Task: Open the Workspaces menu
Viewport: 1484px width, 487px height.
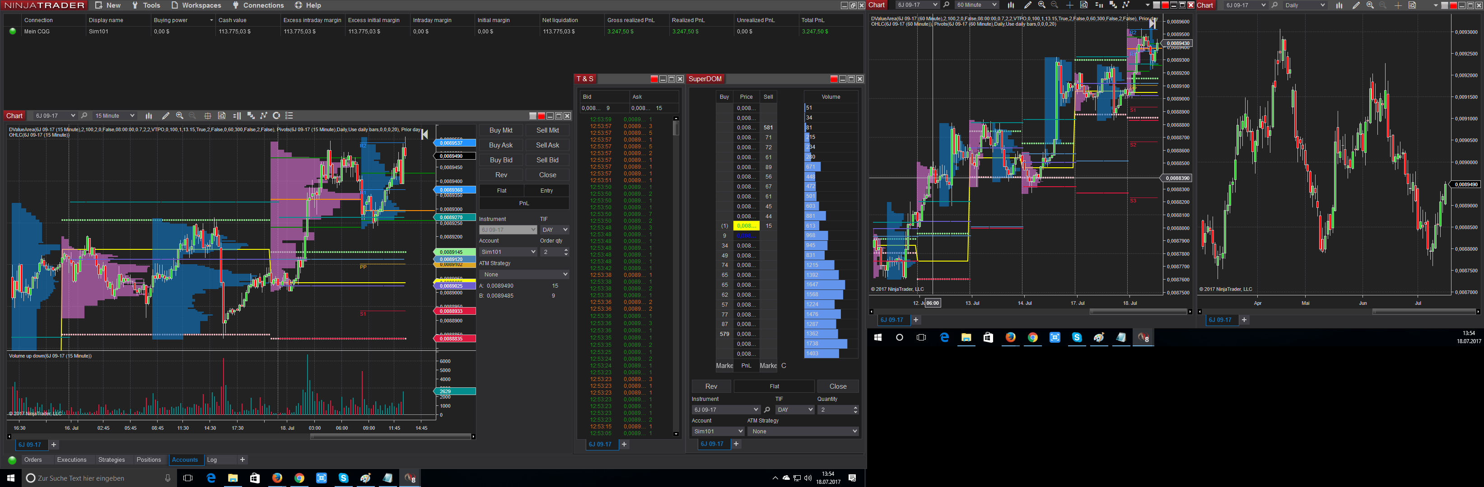Action: point(196,5)
